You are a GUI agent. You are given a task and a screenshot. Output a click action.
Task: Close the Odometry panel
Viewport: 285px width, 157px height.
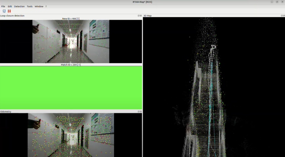click(141, 111)
